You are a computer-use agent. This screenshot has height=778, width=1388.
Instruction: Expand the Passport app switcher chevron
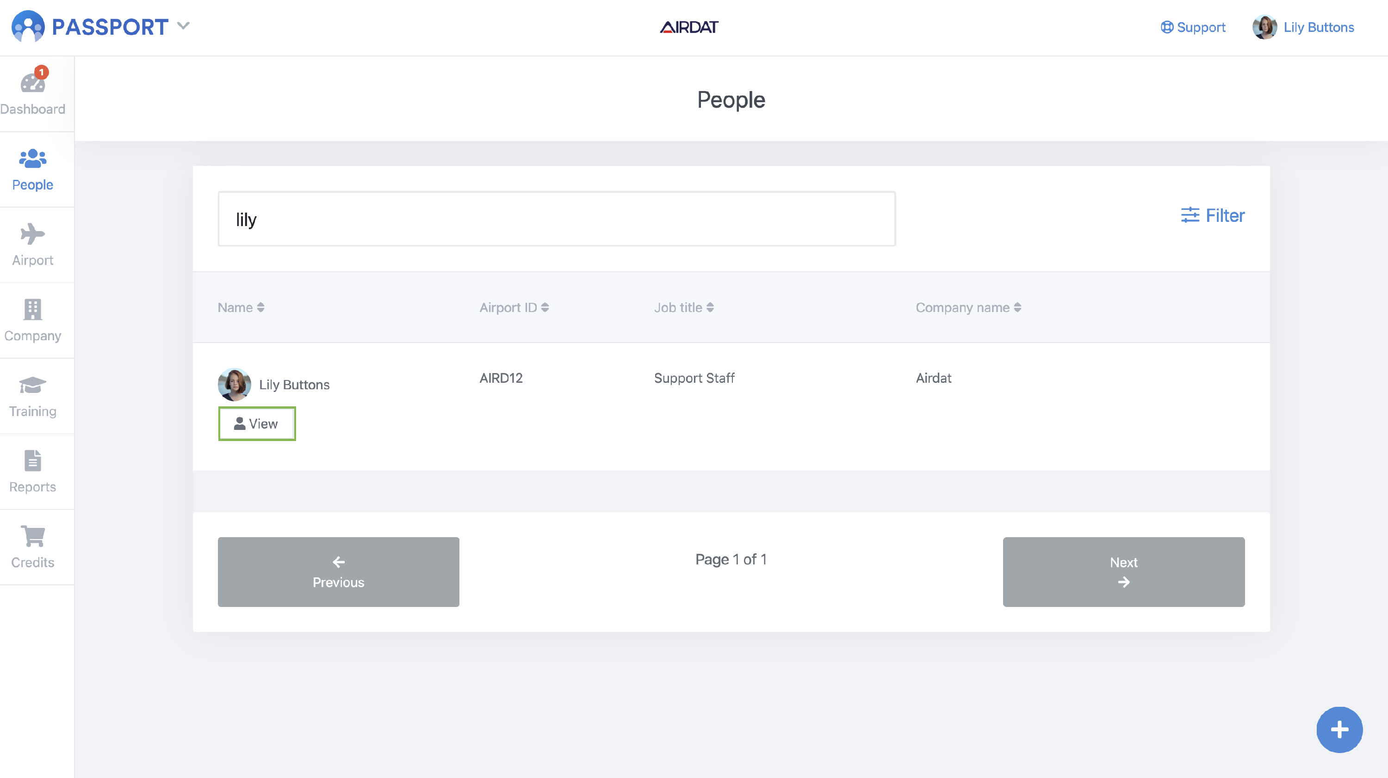tap(183, 26)
